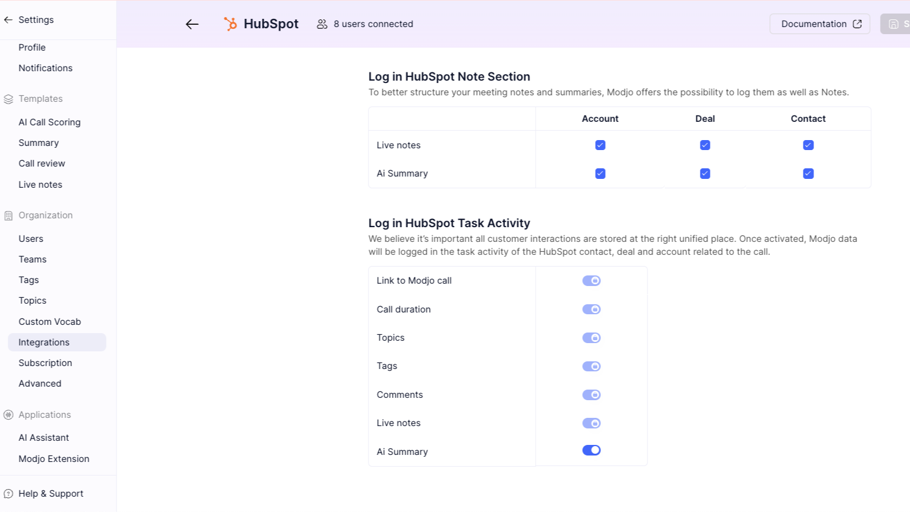Enable the Topics toggle in Task Activity
The image size is (910, 512).
click(591, 338)
